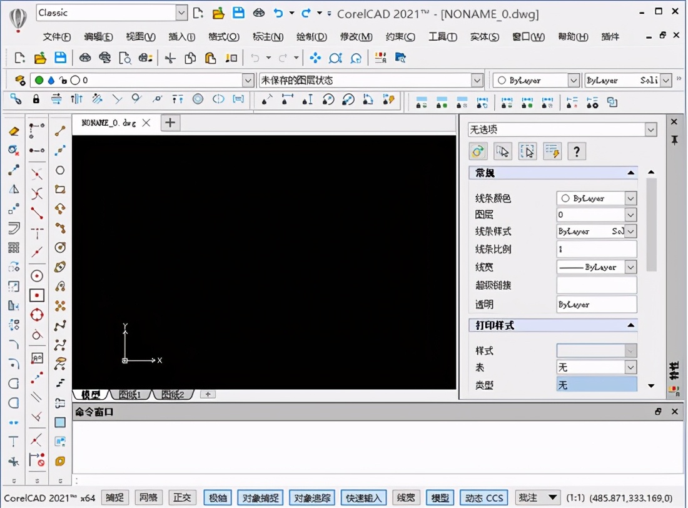Click the 动态 CCS status bar button
This screenshot has width=688, height=508.
tap(483, 497)
